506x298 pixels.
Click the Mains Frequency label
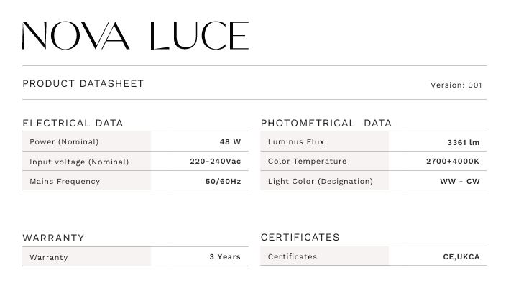click(65, 181)
